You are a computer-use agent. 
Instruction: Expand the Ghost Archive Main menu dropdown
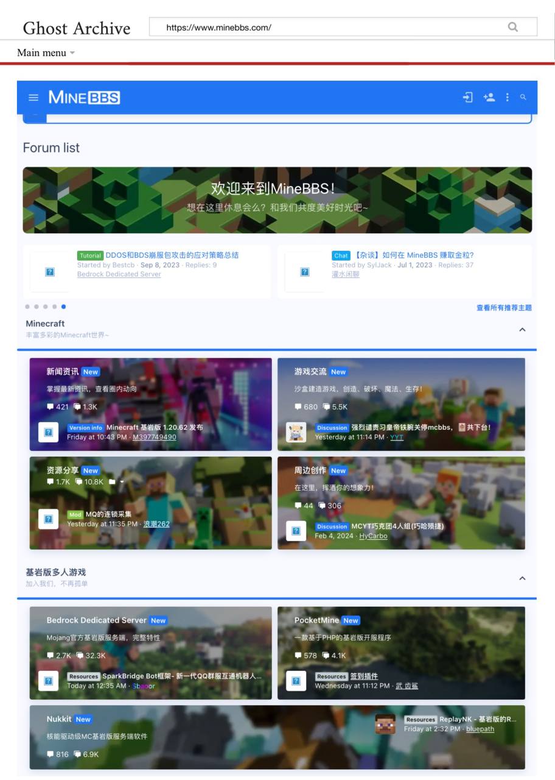pos(46,52)
